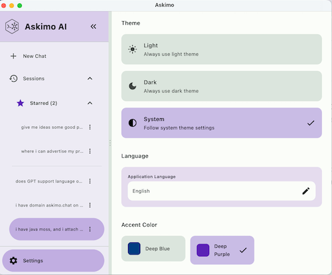Click the Application Language label
332x275 pixels.
coord(151,177)
